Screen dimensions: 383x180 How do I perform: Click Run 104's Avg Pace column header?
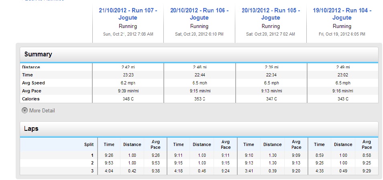tap(367, 144)
